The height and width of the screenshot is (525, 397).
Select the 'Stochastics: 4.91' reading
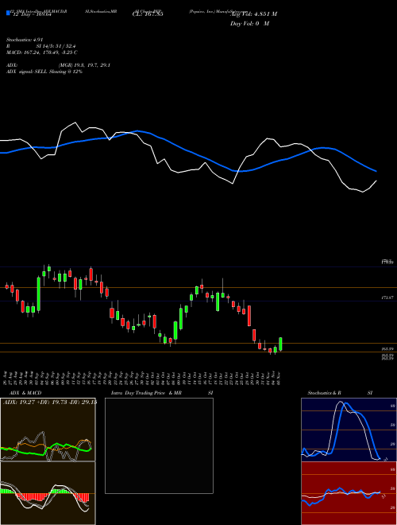pos(25,40)
